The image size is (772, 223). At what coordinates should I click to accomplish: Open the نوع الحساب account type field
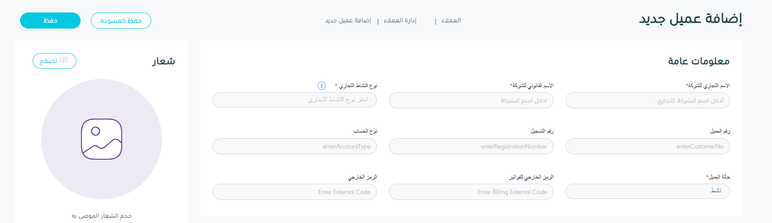294,146
